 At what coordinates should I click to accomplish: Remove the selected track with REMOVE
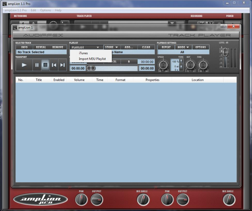pyautogui.click(x=58, y=47)
